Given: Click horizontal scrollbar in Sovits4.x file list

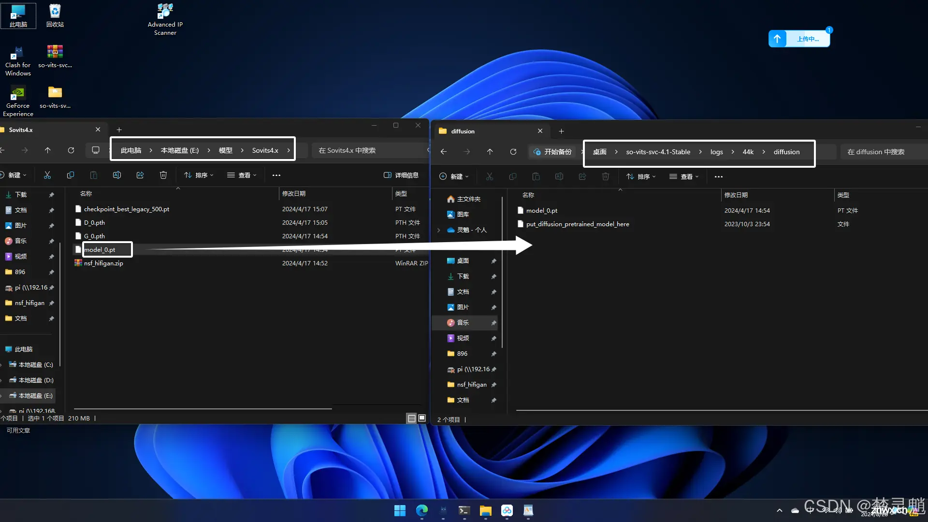Looking at the screenshot, I should (203, 409).
